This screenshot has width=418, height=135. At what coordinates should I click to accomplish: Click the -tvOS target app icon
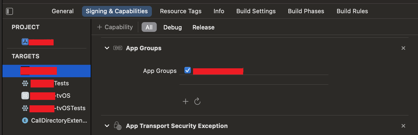(x=25, y=96)
